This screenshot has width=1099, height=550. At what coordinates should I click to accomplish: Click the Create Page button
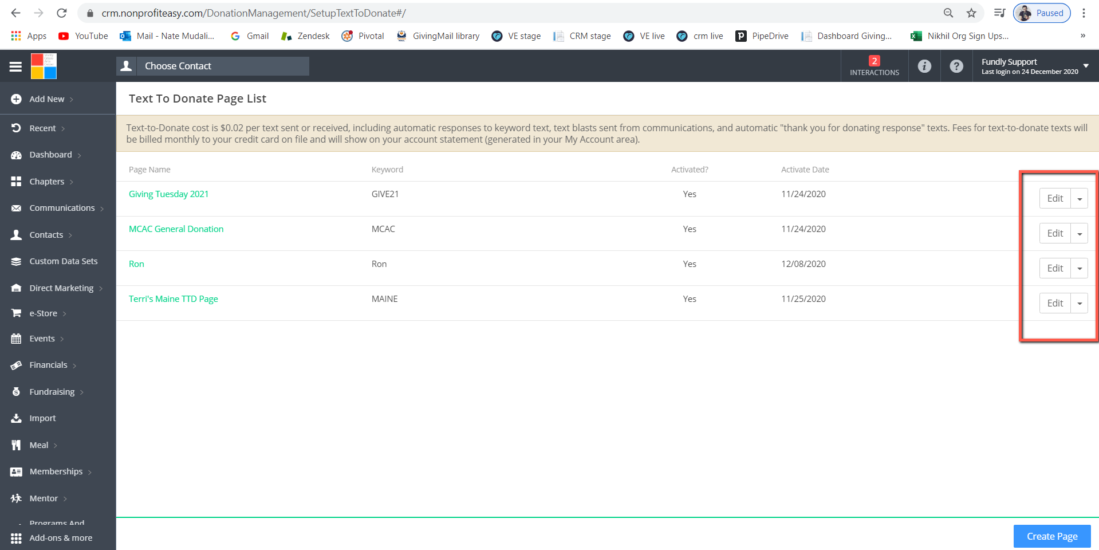tap(1052, 536)
